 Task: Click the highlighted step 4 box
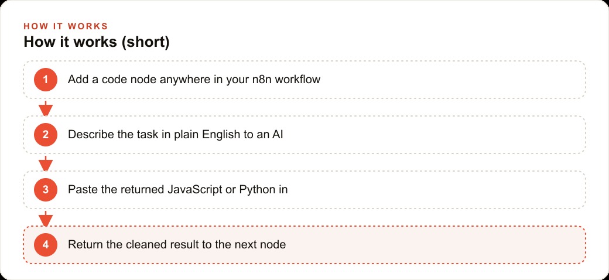click(x=304, y=245)
